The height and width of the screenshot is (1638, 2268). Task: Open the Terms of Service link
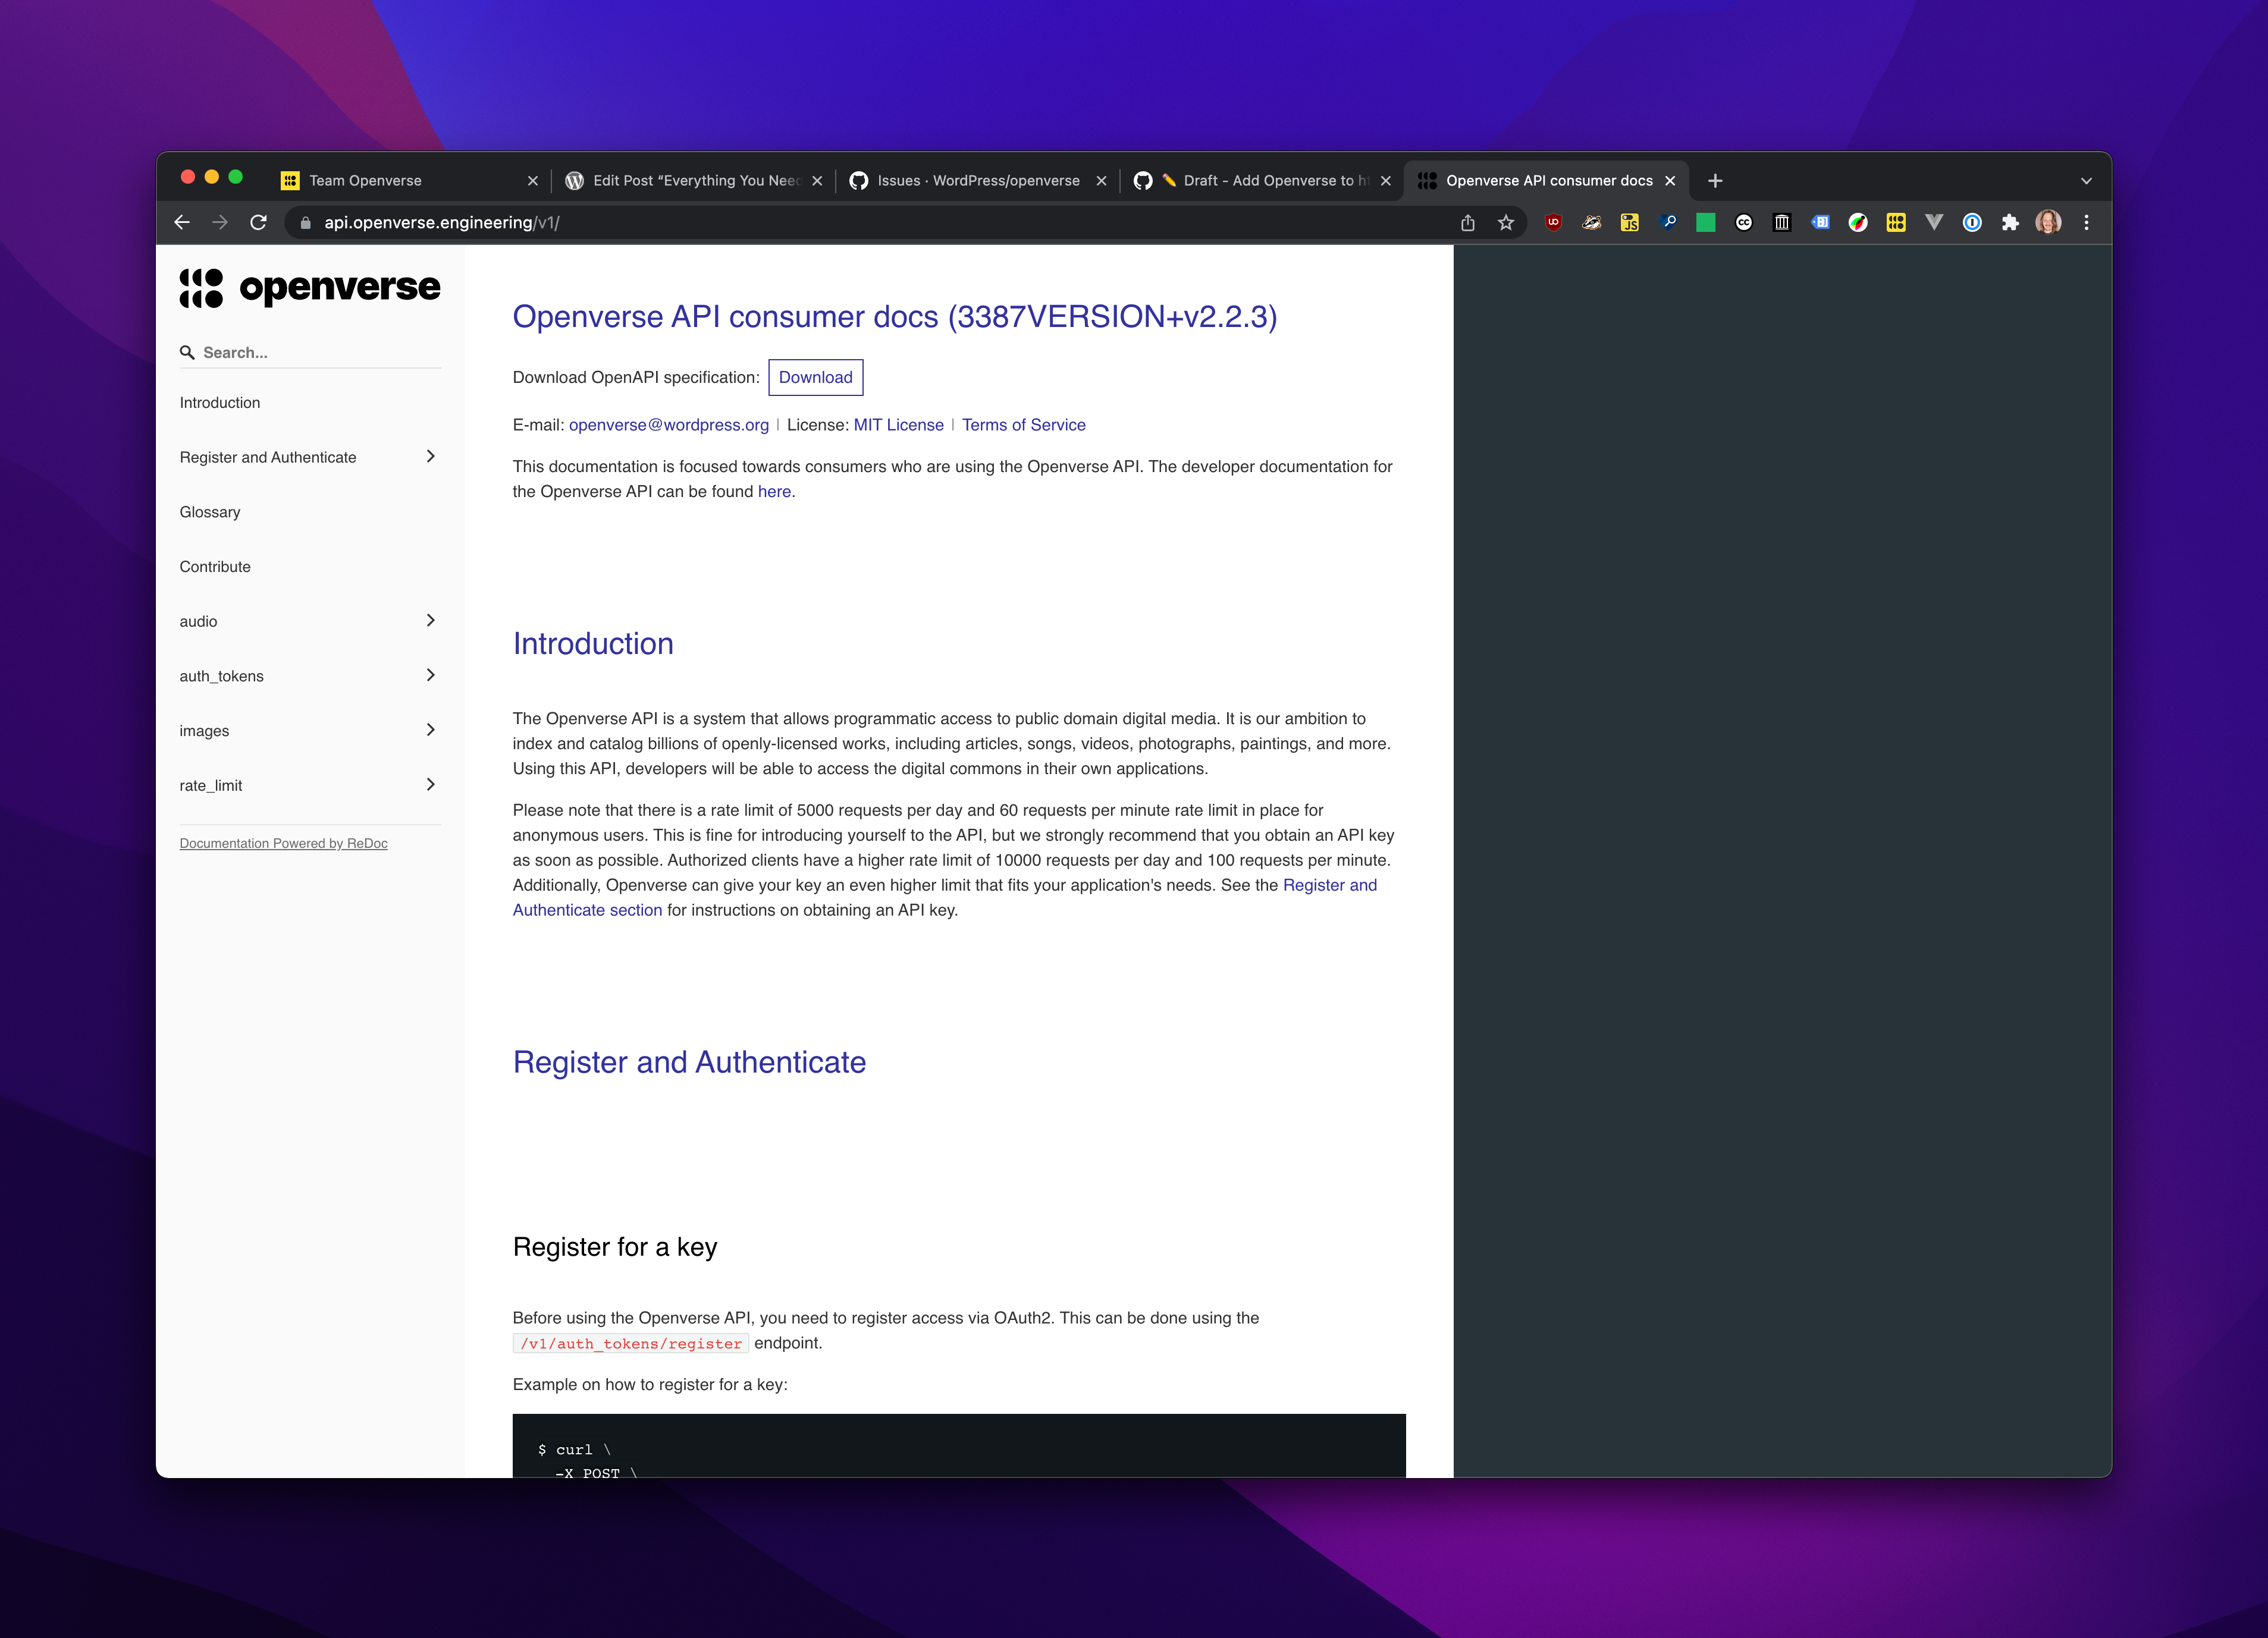(x=1023, y=425)
